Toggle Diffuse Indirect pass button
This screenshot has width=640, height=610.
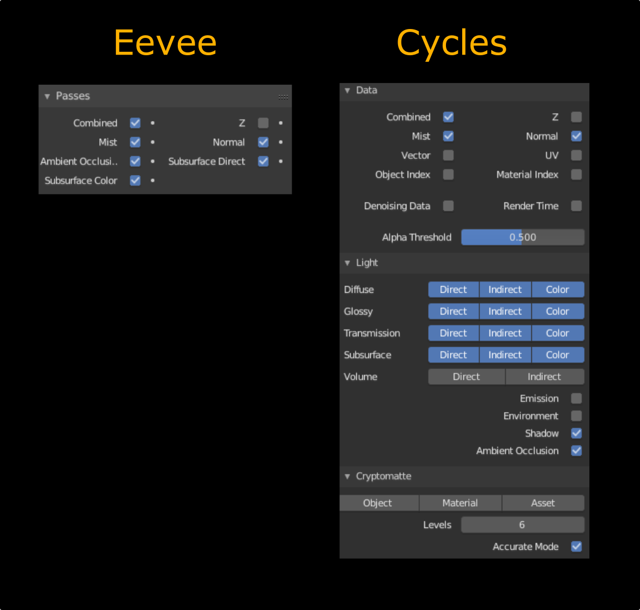[x=505, y=289]
